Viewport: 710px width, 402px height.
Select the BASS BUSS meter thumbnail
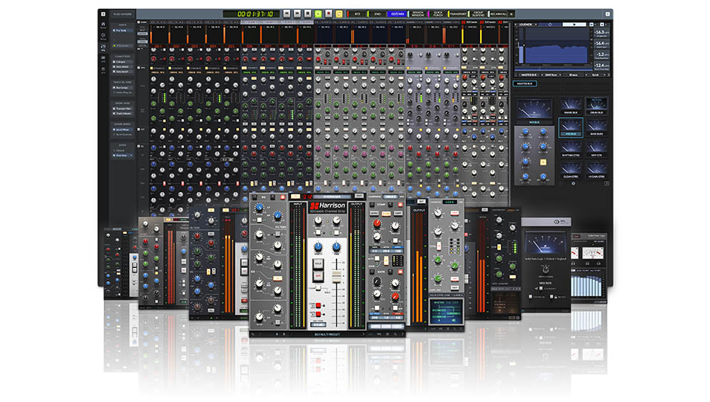click(596, 127)
